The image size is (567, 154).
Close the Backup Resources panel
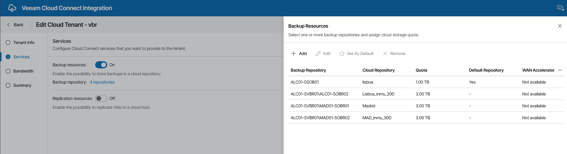pyautogui.click(x=560, y=26)
